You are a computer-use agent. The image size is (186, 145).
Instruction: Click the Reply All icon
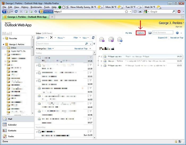point(111,39)
